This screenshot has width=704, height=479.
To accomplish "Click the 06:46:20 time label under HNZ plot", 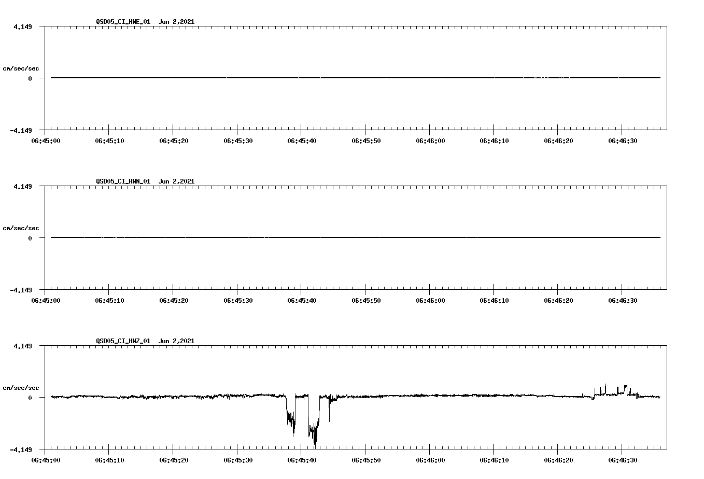I will click(x=558, y=460).
